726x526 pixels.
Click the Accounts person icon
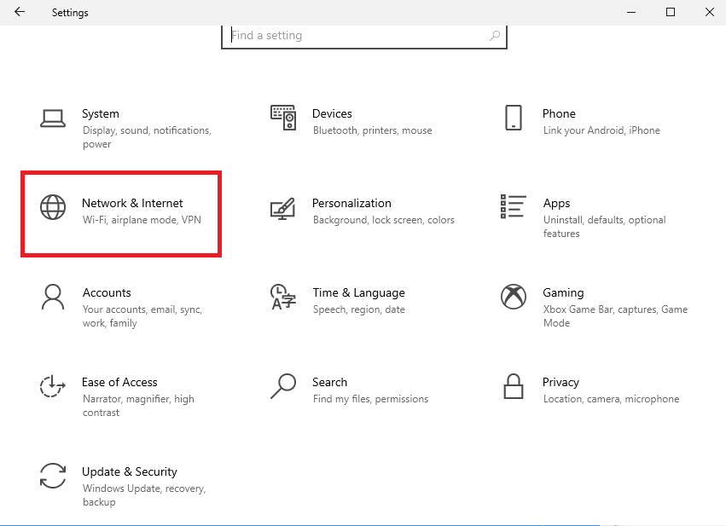click(53, 297)
